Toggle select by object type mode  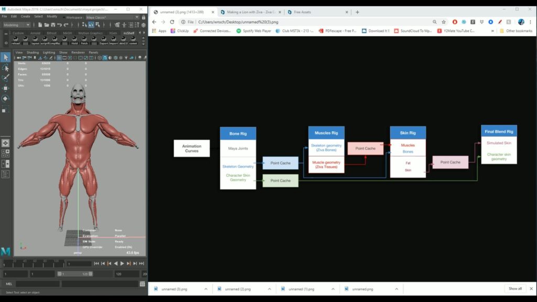(91, 25)
